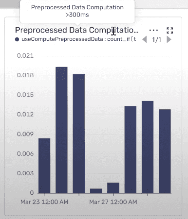Image resolution: width=188 pixels, height=219 pixels.
Task: Click the >300ms tooltip text
Action: click(77, 15)
